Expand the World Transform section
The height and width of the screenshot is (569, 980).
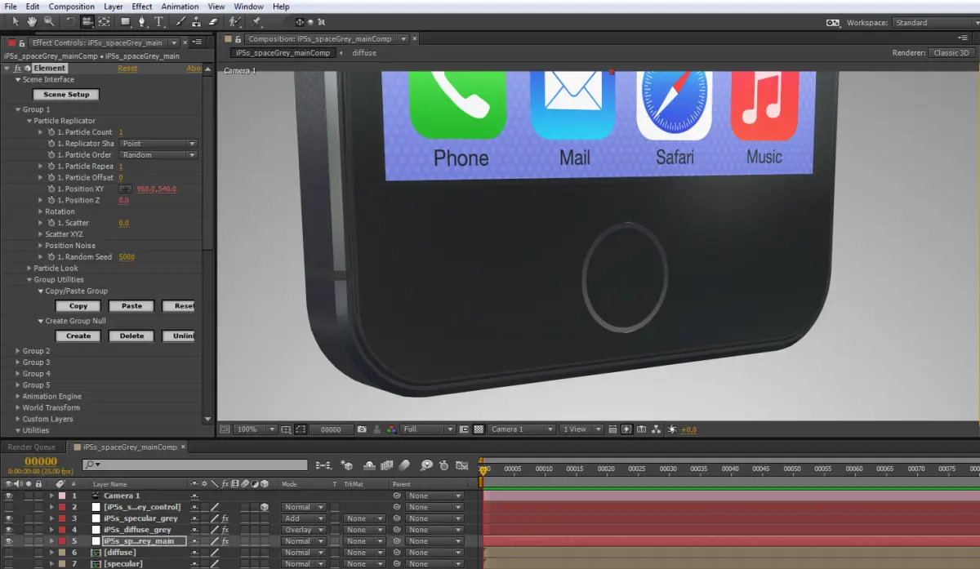[18, 408]
